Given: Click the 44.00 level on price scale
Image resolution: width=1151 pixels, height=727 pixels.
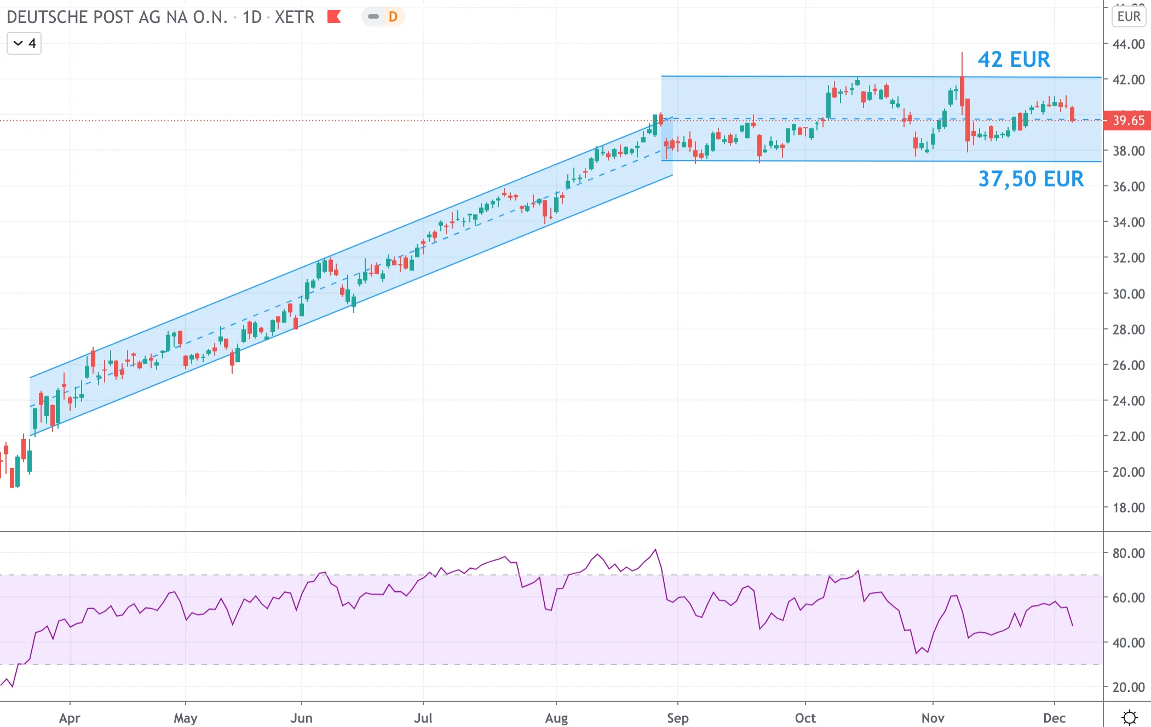Looking at the screenshot, I should point(1128,44).
